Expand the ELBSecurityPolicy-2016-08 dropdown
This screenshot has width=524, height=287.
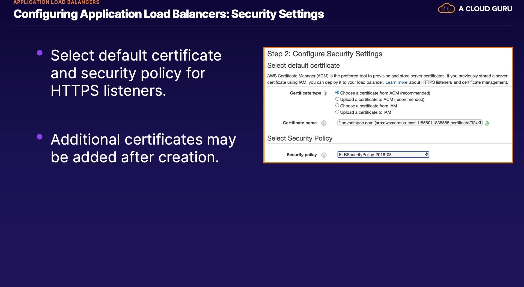click(383, 155)
